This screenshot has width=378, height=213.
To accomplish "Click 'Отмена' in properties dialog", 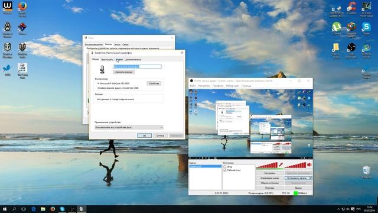I will pos(160,135).
